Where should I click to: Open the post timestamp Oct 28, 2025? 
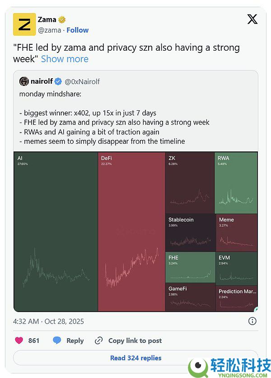[48, 321]
